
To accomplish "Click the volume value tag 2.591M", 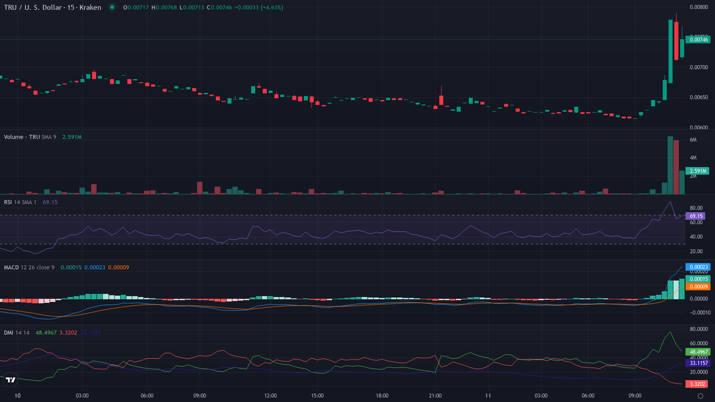I will coord(697,171).
